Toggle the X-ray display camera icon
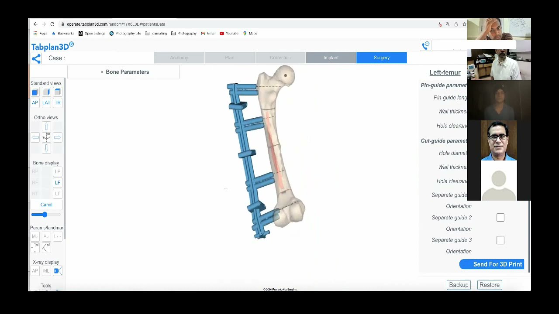 (x=58, y=271)
